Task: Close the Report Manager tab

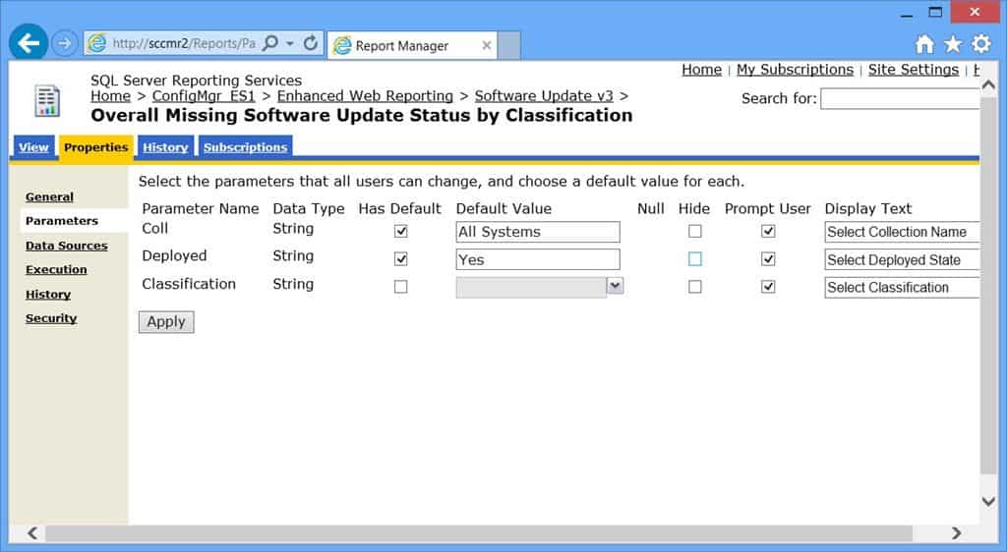Action: coord(487,45)
